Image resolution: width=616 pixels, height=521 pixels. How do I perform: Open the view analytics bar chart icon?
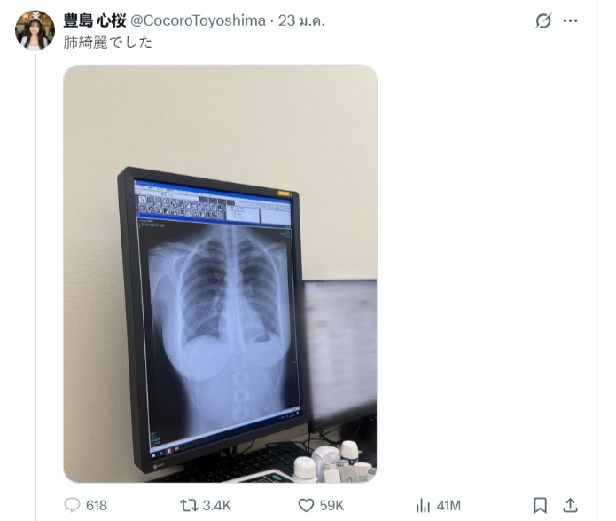pos(423,505)
